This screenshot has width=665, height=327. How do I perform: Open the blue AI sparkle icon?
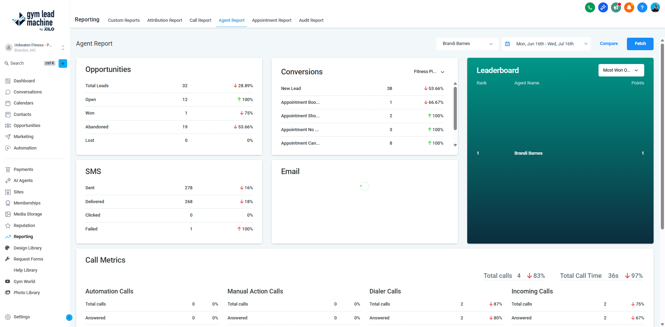[x=603, y=7]
